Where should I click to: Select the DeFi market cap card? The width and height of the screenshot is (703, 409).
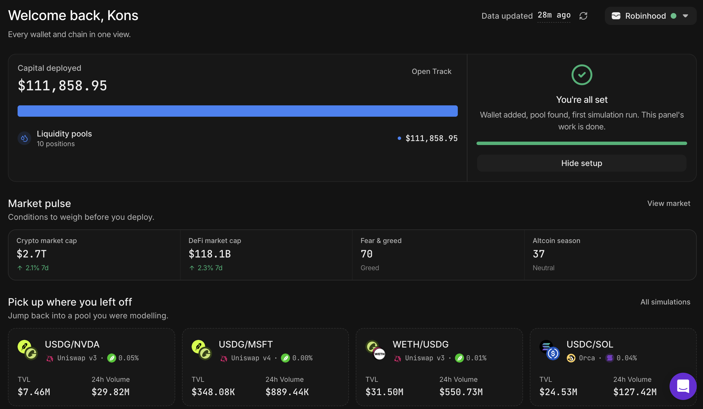(x=266, y=255)
